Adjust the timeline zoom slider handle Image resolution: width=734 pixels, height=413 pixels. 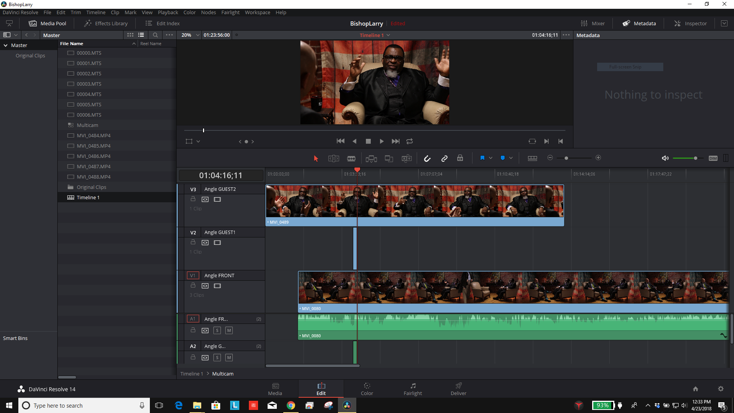[x=566, y=158]
